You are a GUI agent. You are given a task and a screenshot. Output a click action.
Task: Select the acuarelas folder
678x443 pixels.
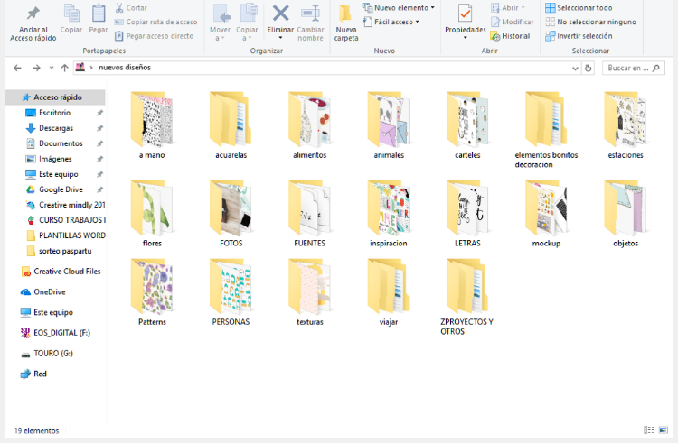[231, 125]
